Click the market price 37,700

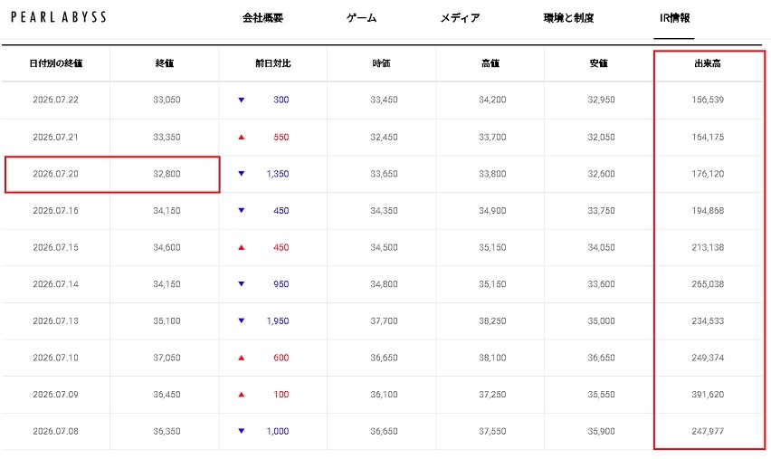tap(384, 320)
